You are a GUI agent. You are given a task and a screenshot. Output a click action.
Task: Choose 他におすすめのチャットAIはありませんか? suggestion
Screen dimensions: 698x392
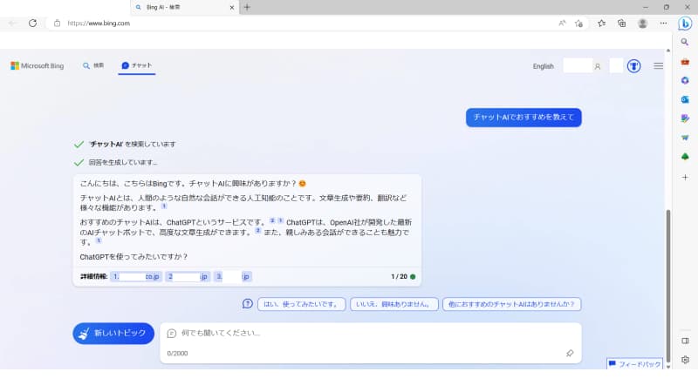(511, 304)
